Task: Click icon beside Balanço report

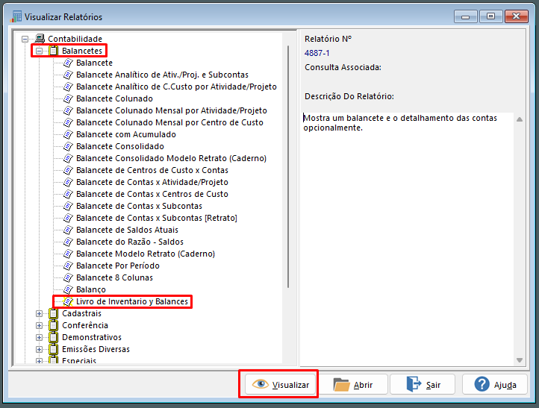Action: coord(69,289)
